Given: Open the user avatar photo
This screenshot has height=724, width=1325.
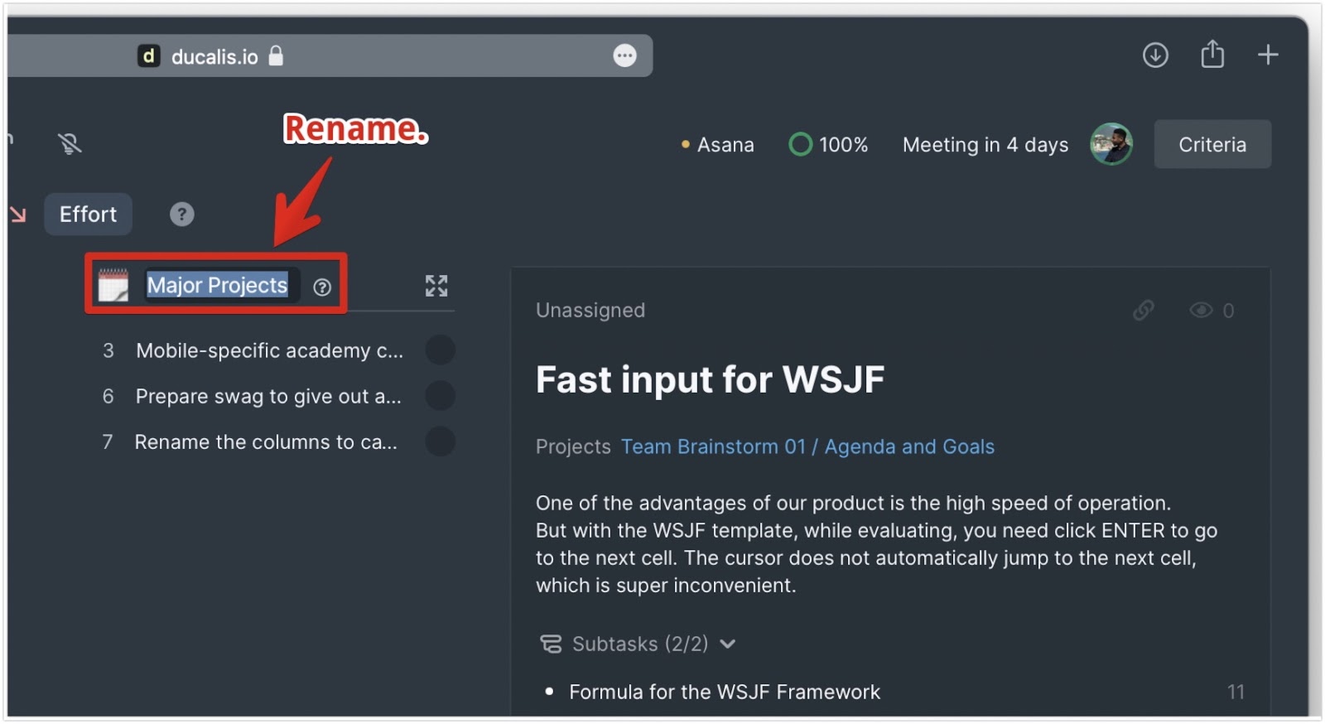Looking at the screenshot, I should click(1111, 144).
